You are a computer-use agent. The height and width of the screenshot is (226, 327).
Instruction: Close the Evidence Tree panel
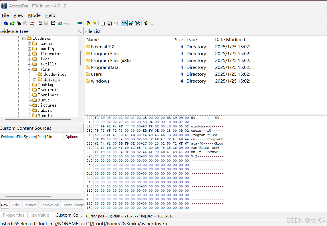pos(79,31)
